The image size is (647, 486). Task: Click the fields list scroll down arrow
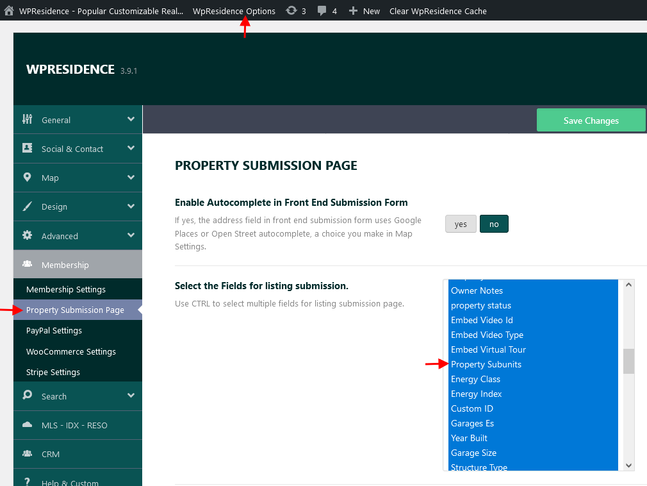tap(628, 465)
